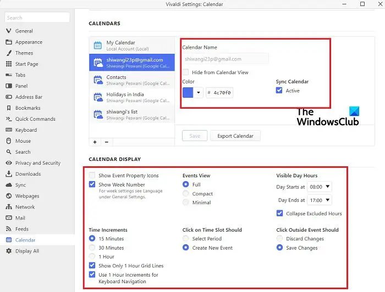Click the My Calendar local calendar icon
The image size is (385, 292).
point(98,46)
